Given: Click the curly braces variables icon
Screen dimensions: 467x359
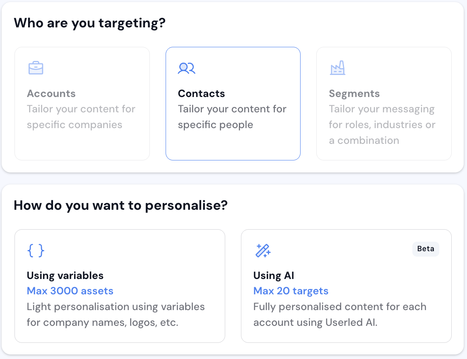Looking at the screenshot, I should pyautogui.click(x=36, y=250).
